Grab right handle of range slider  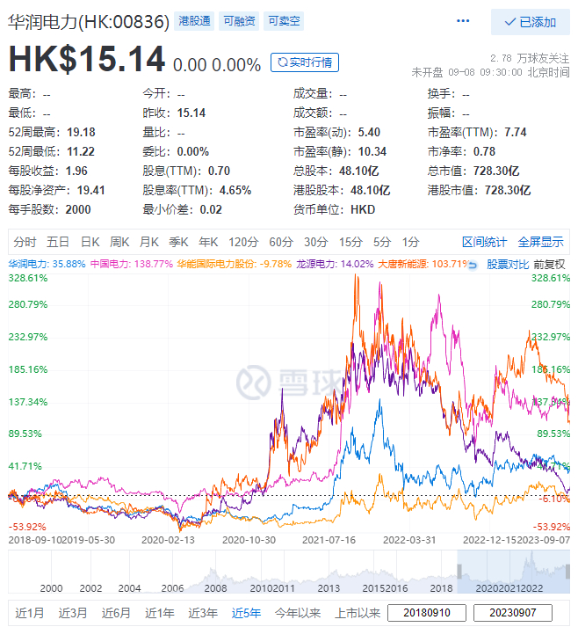pyautogui.click(x=567, y=572)
